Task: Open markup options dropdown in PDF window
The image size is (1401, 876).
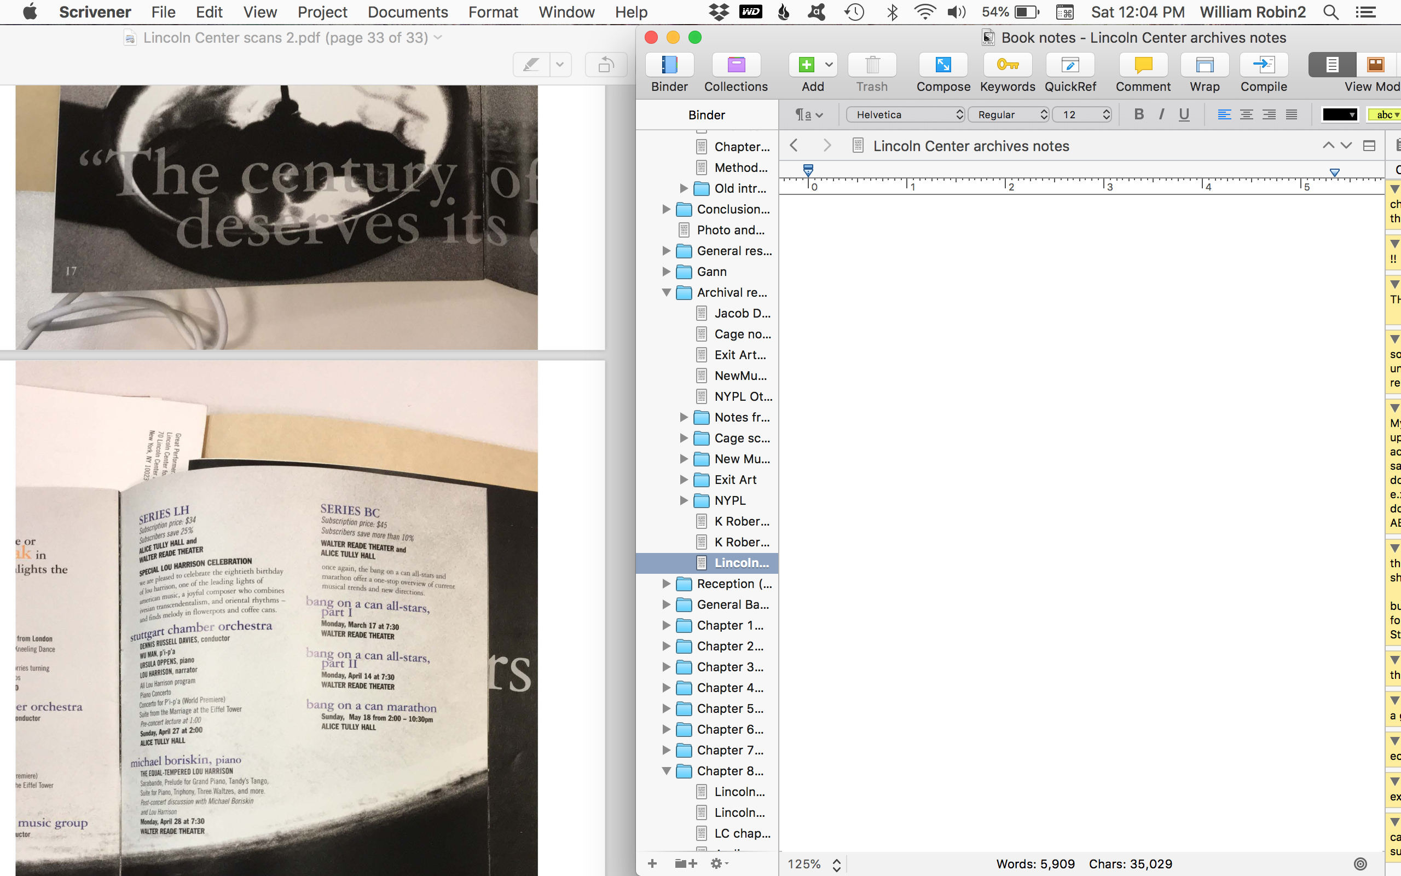Action: 560,65
